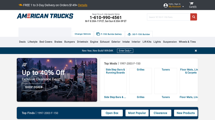Click the red search magnifier button
This screenshot has height=120, width=215.
[x=193, y=17]
